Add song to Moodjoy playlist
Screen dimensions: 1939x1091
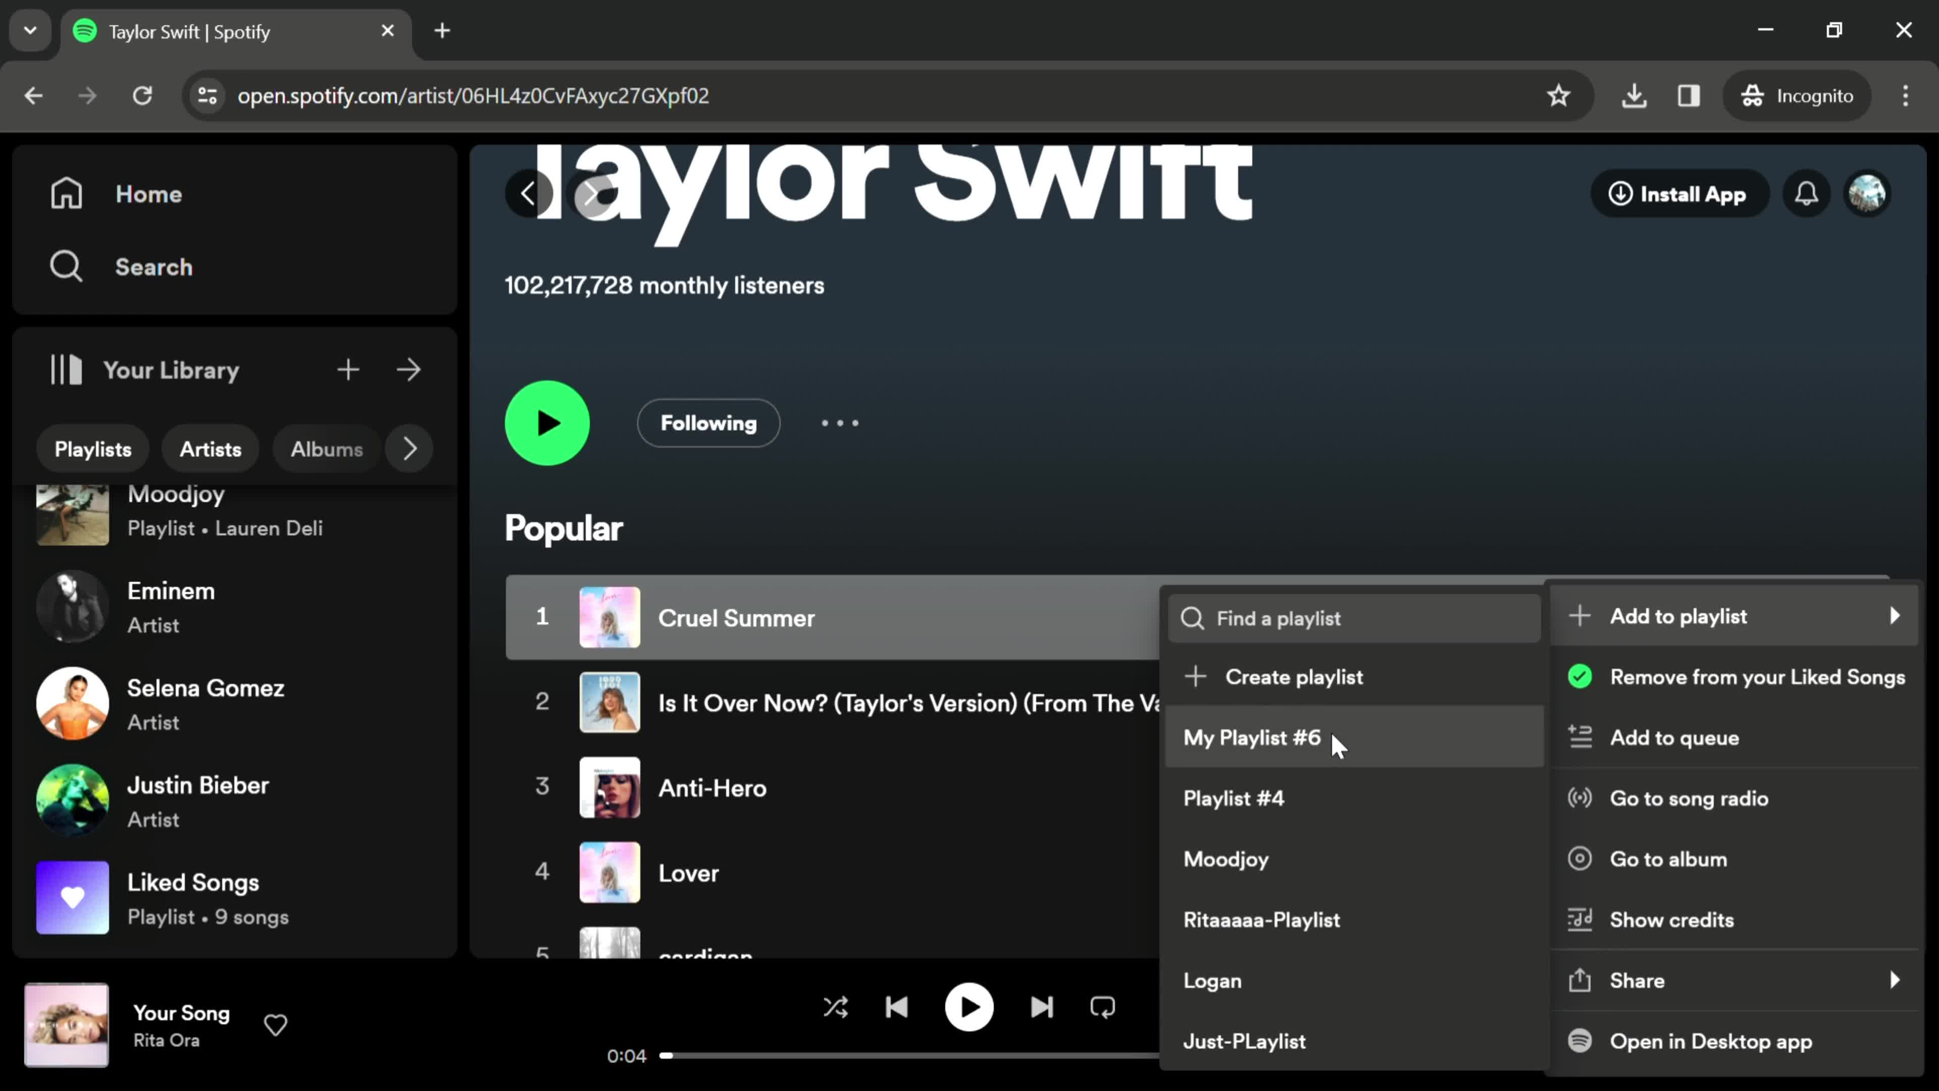tap(1354, 859)
